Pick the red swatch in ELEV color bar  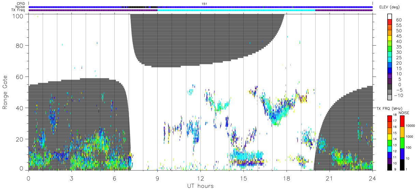[x=390, y=22]
